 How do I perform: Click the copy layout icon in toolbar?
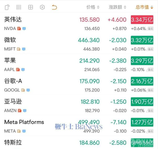7,7
